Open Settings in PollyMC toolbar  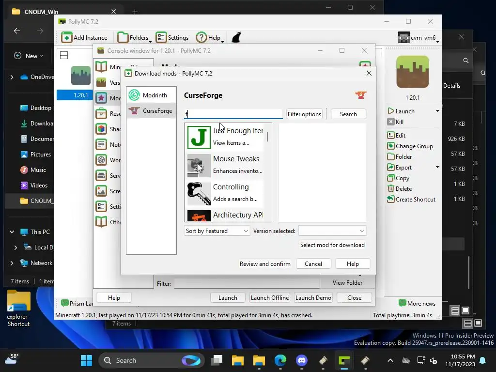[x=172, y=38]
